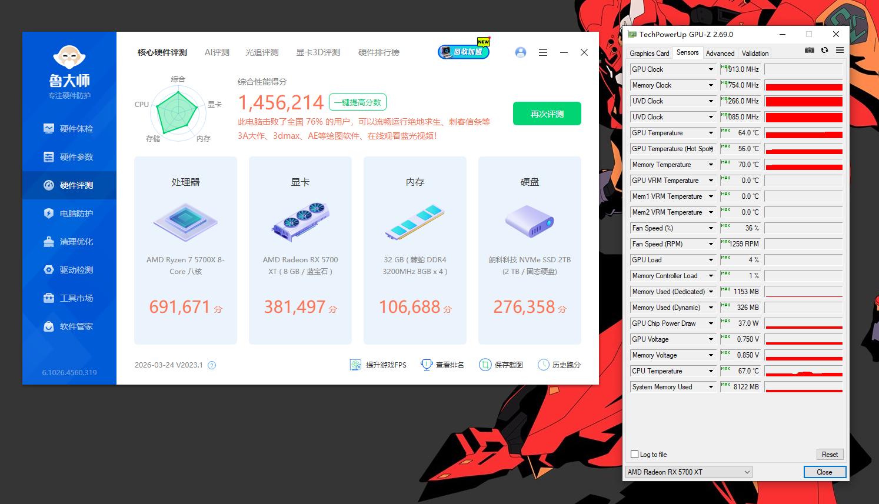Open 工具市场 in the sidebar
This screenshot has height=504, width=879.
tap(69, 298)
